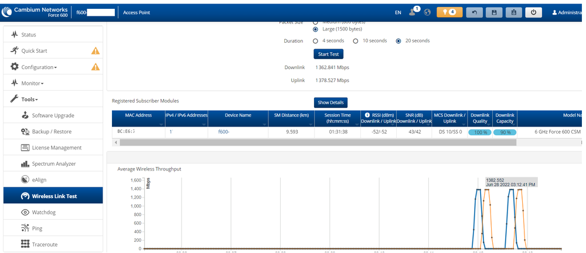
Task: Open the Spectrum Analyzer tool
Action: pos(53,164)
